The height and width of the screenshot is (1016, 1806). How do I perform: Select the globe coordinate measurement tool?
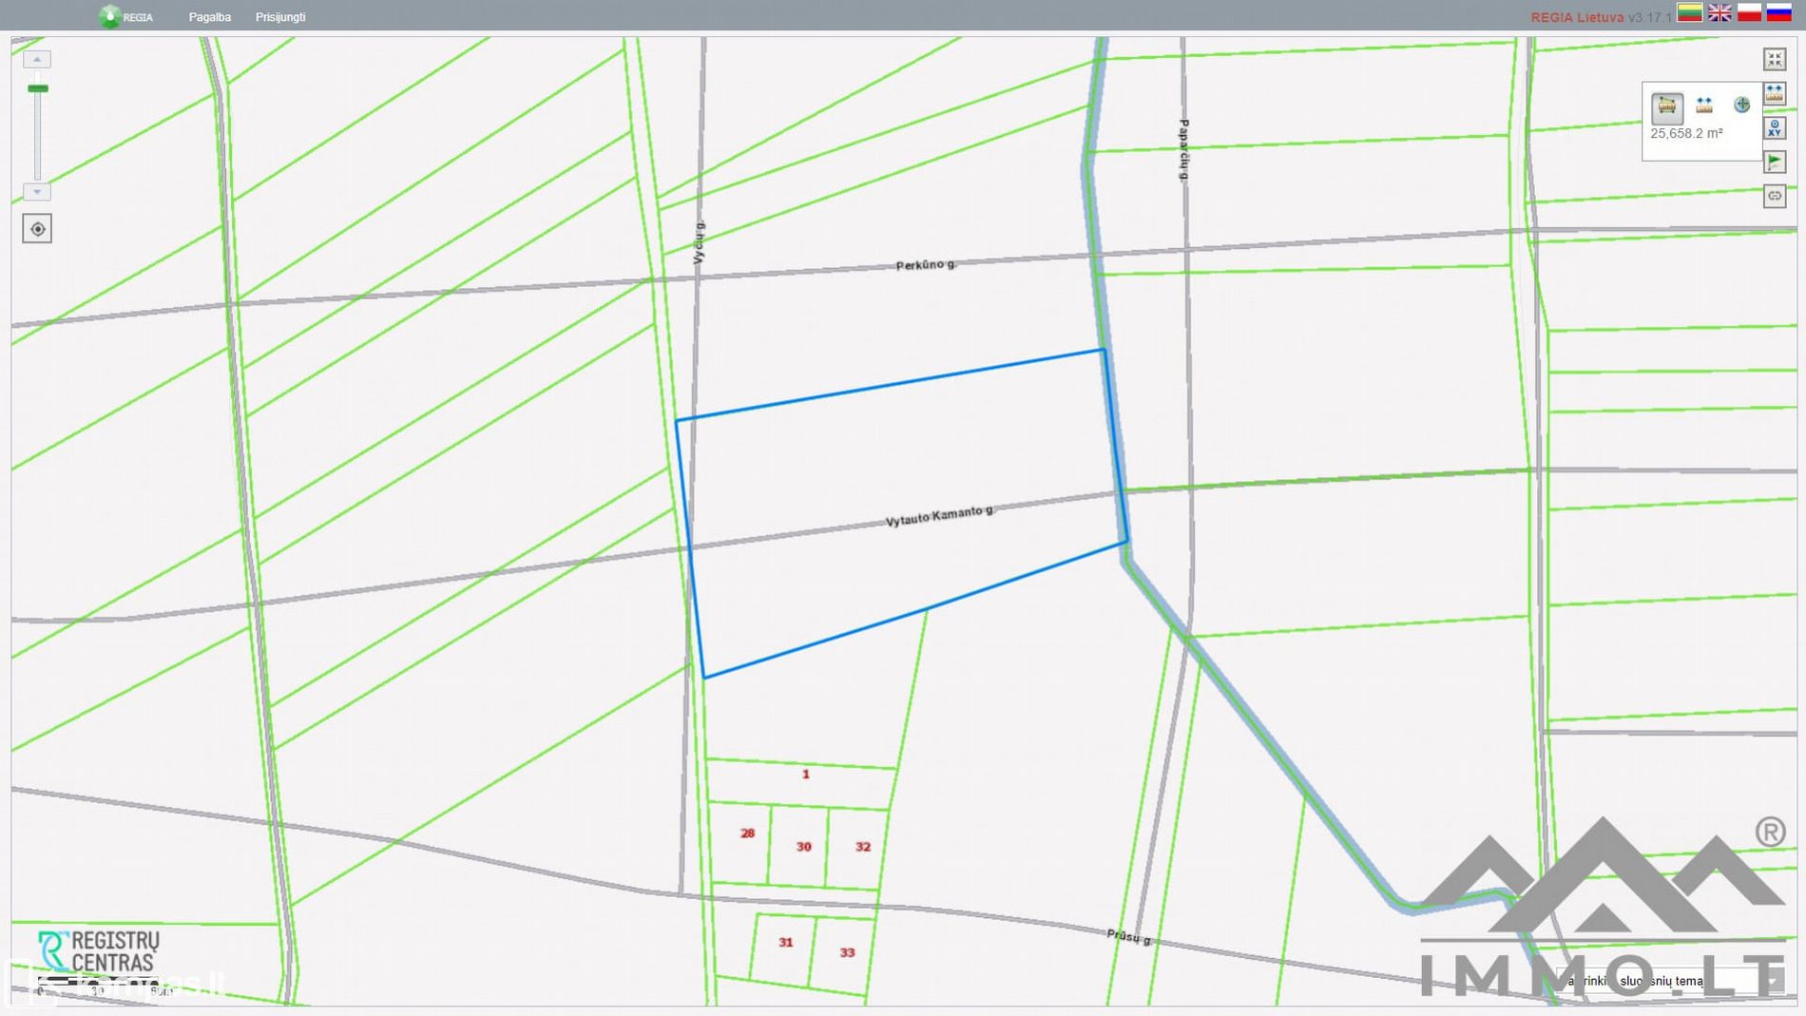tap(1741, 105)
